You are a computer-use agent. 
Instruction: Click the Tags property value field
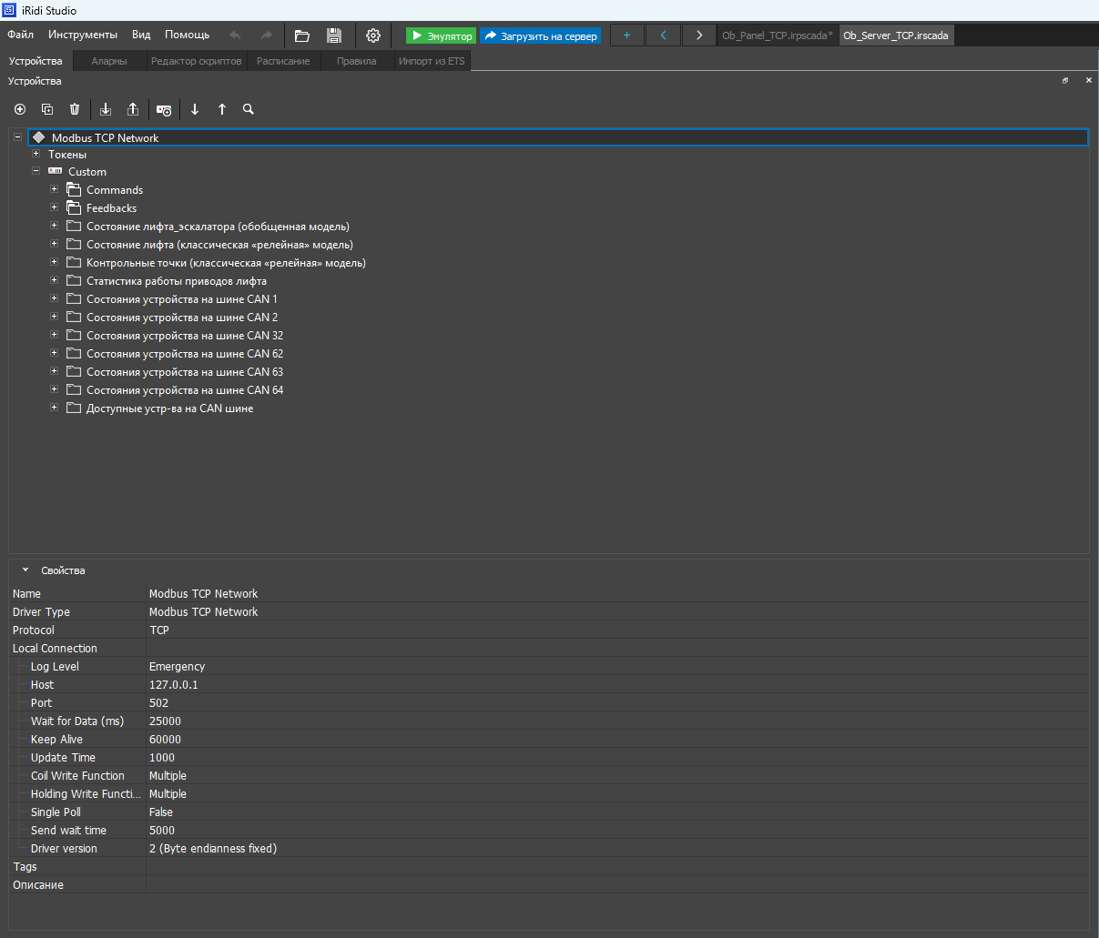click(616, 866)
